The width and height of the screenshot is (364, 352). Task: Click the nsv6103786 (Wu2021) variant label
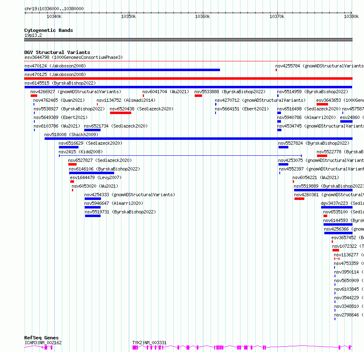coord(57,126)
